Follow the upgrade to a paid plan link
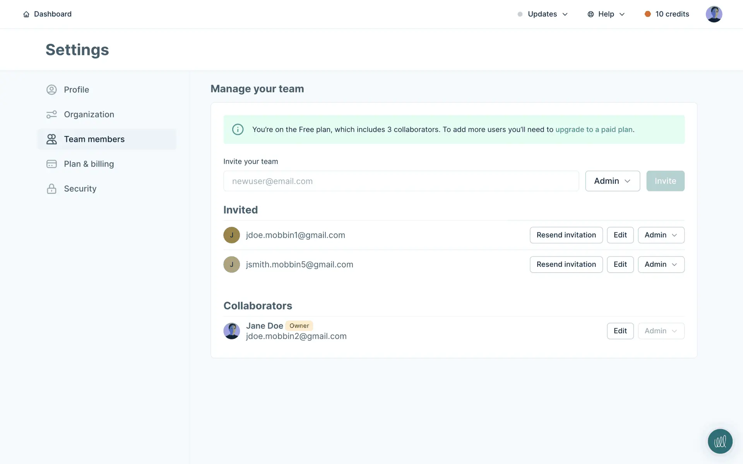Screen dimensions: 743x464 [x=594, y=130]
